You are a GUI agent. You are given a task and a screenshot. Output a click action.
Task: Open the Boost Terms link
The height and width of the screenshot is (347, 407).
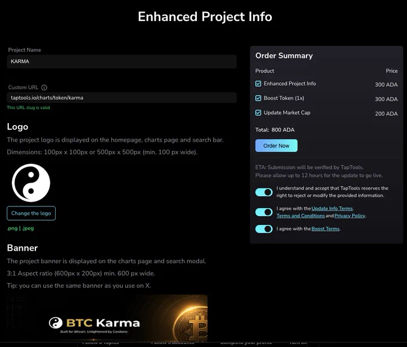(325, 229)
